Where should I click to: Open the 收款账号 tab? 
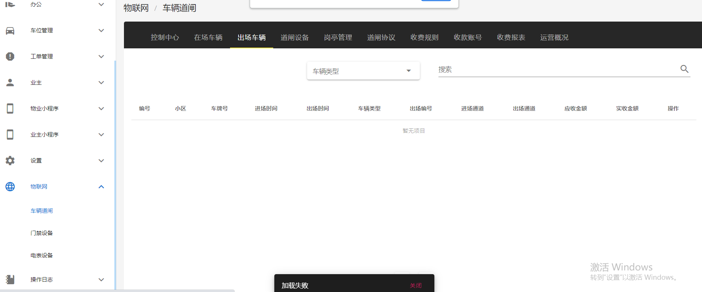pyautogui.click(x=468, y=37)
